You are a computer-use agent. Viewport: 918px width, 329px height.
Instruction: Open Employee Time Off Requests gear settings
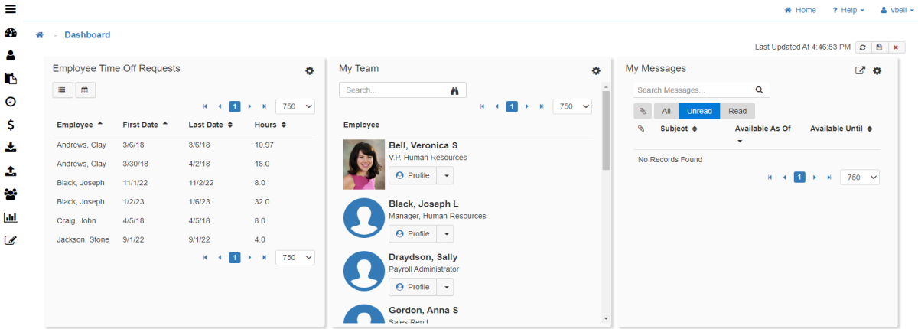[x=309, y=70]
